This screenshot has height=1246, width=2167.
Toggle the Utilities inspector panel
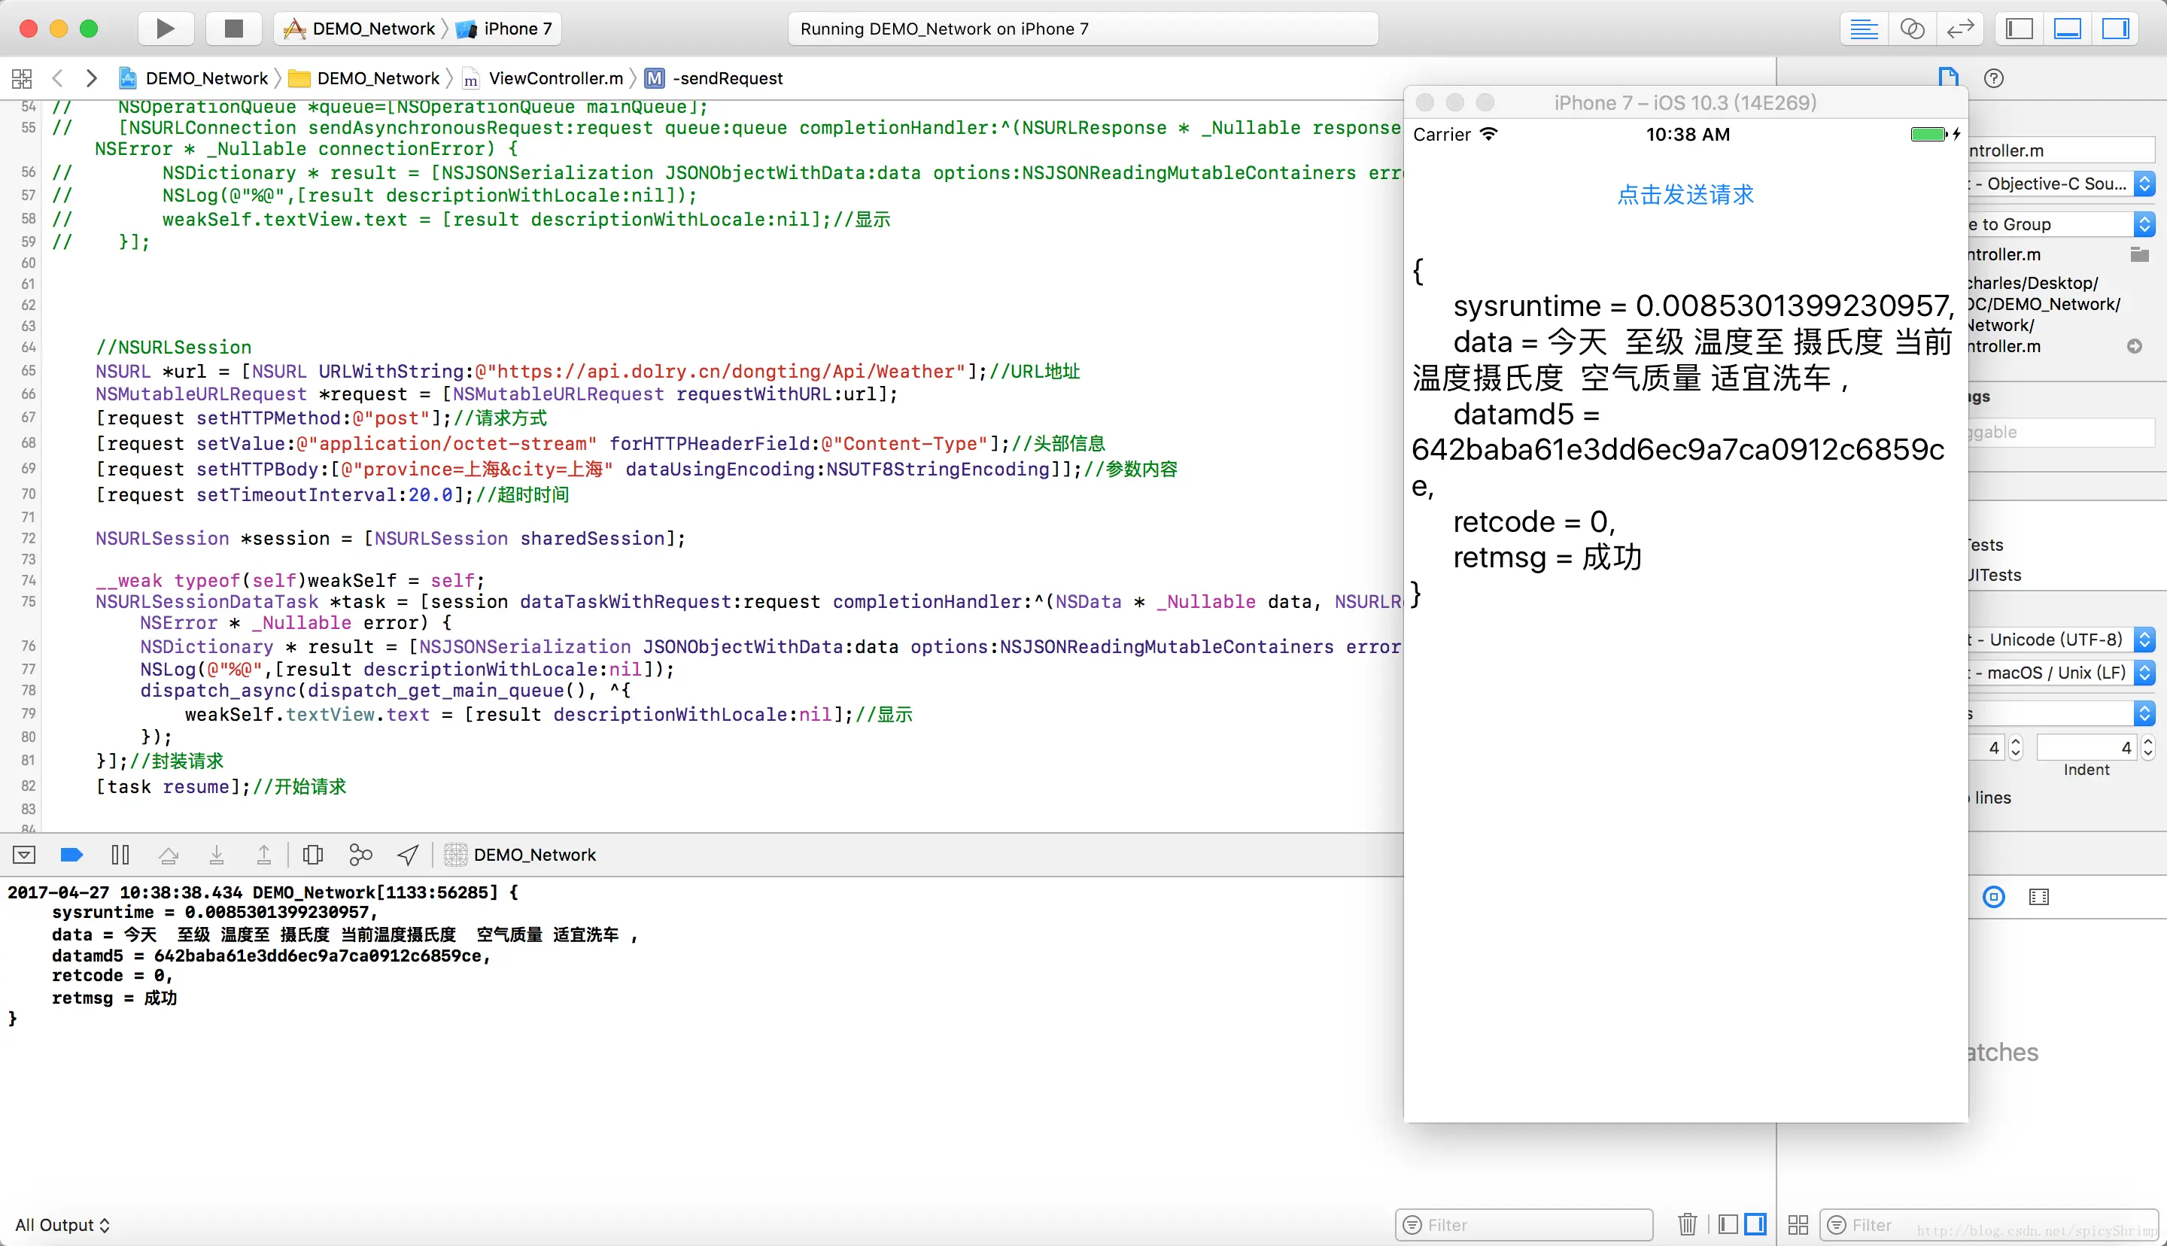2115,29
